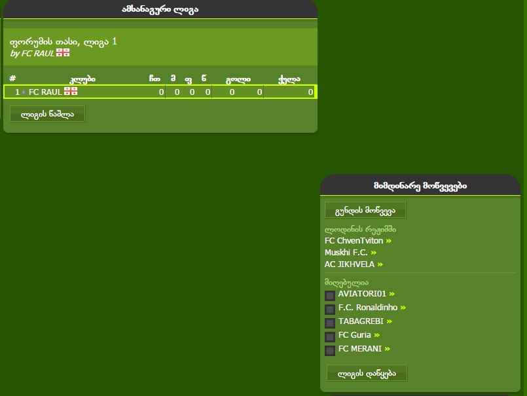Image resolution: width=527 pixels, height=396 pixels.
Task: Open the FC Guria team link
Action: [355, 335]
